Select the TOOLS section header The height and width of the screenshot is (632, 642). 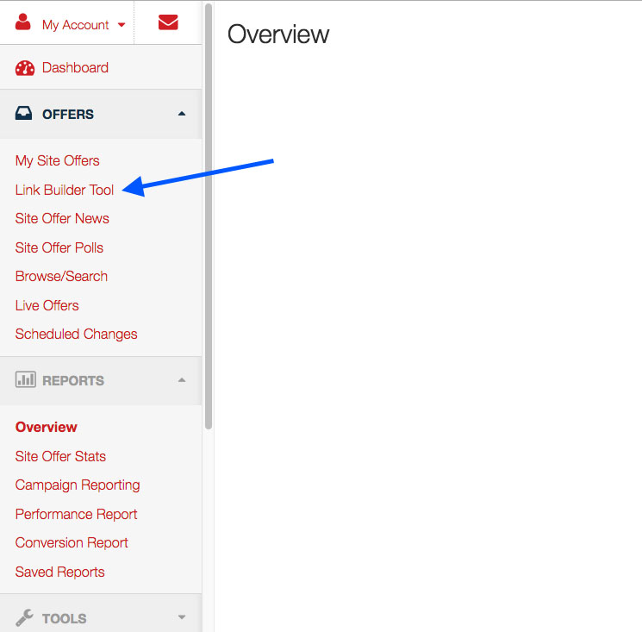101,613
